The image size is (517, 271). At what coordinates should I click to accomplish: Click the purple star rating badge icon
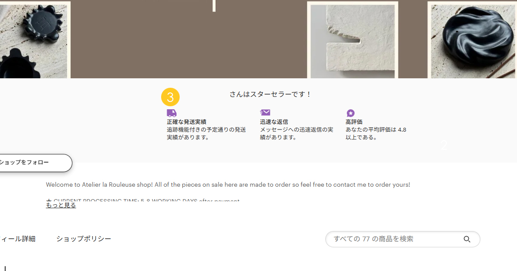351,113
